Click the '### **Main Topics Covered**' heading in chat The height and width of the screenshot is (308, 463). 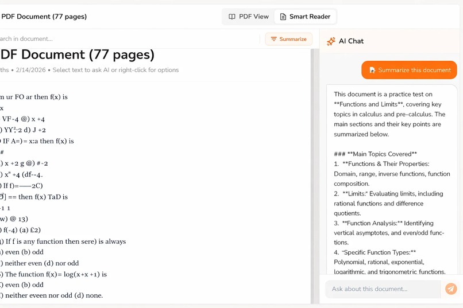(375, 154)
